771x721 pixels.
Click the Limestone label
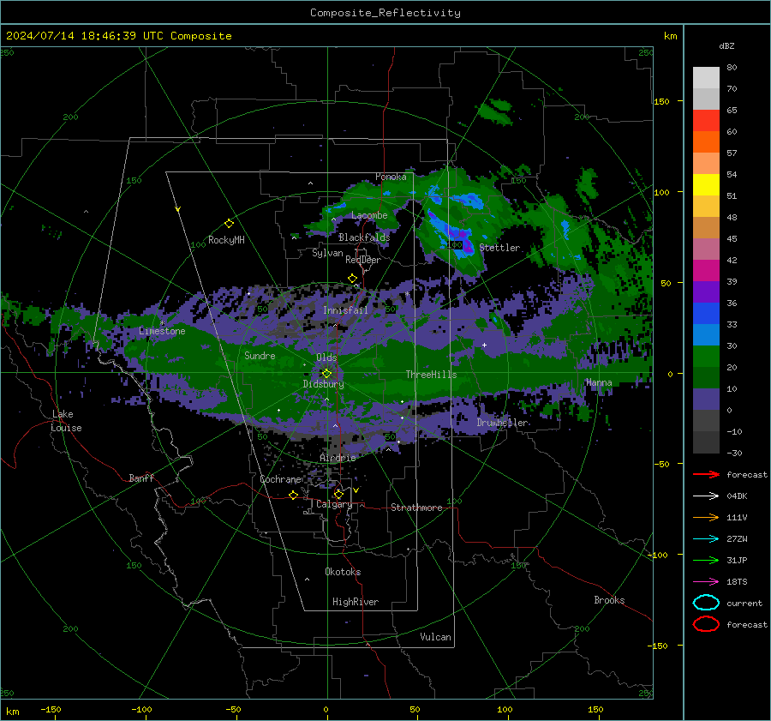[162, 331]
